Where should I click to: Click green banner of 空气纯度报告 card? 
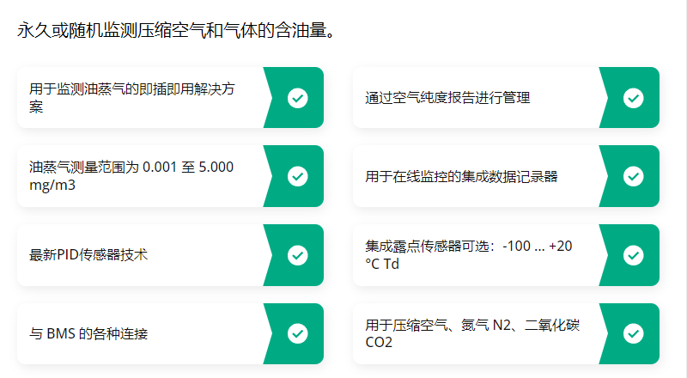629,97
